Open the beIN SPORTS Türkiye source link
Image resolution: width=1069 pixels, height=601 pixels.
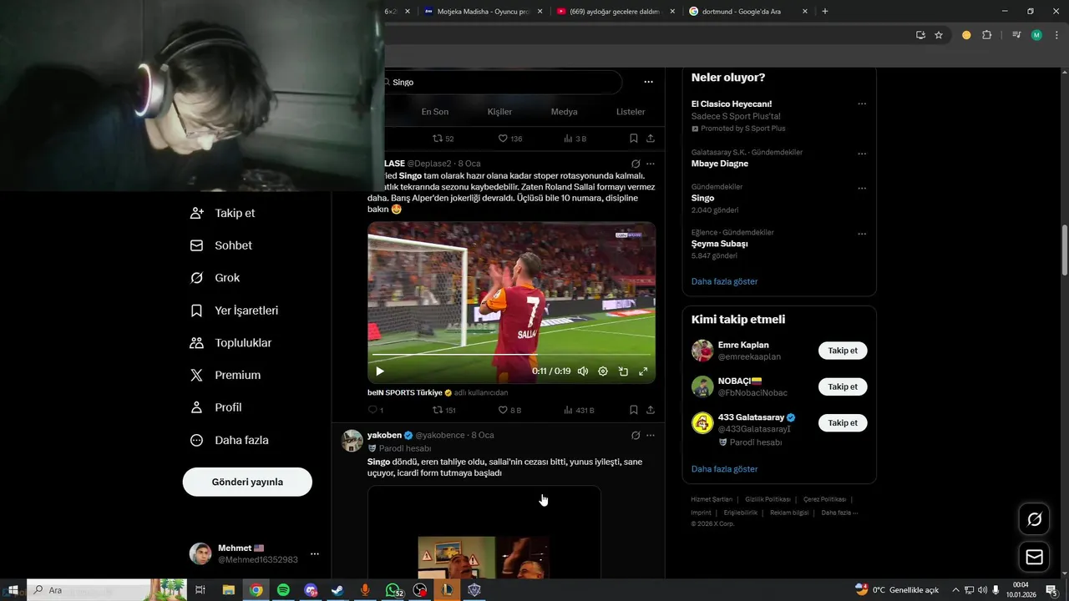[405, 392]
